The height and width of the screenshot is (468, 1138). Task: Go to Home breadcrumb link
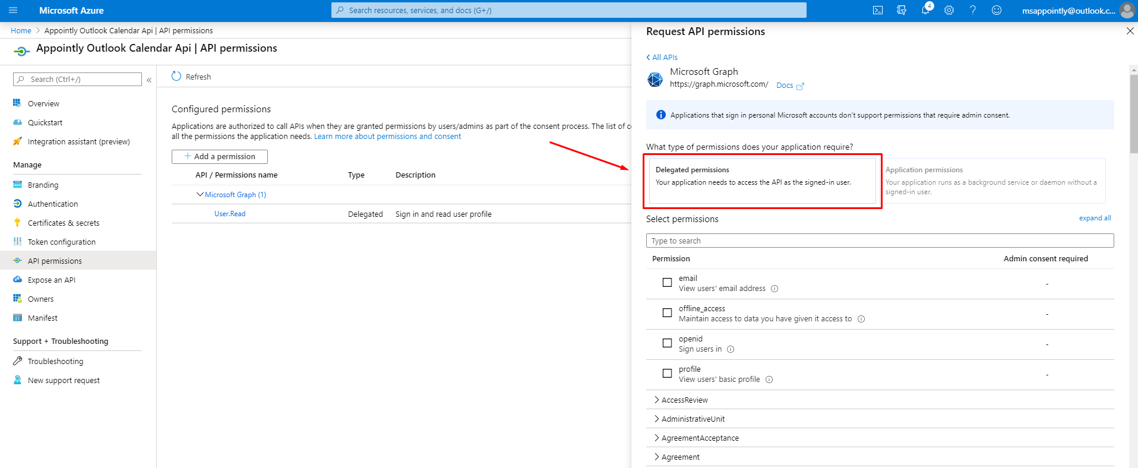click(x=21, y=30)
